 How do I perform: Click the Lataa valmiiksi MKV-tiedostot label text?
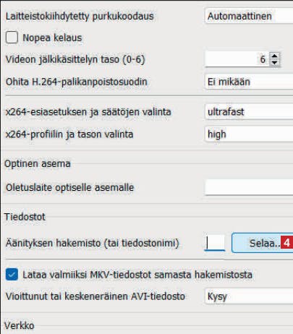(137, 275)
